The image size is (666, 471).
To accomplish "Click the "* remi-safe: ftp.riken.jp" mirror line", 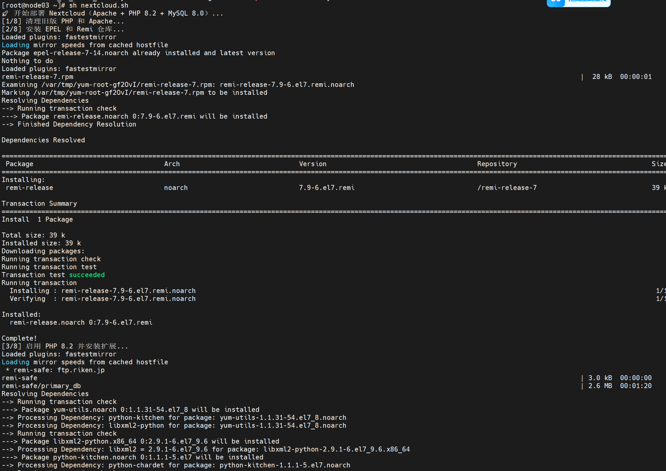I will pyautogui.click(x=55, y=370).
